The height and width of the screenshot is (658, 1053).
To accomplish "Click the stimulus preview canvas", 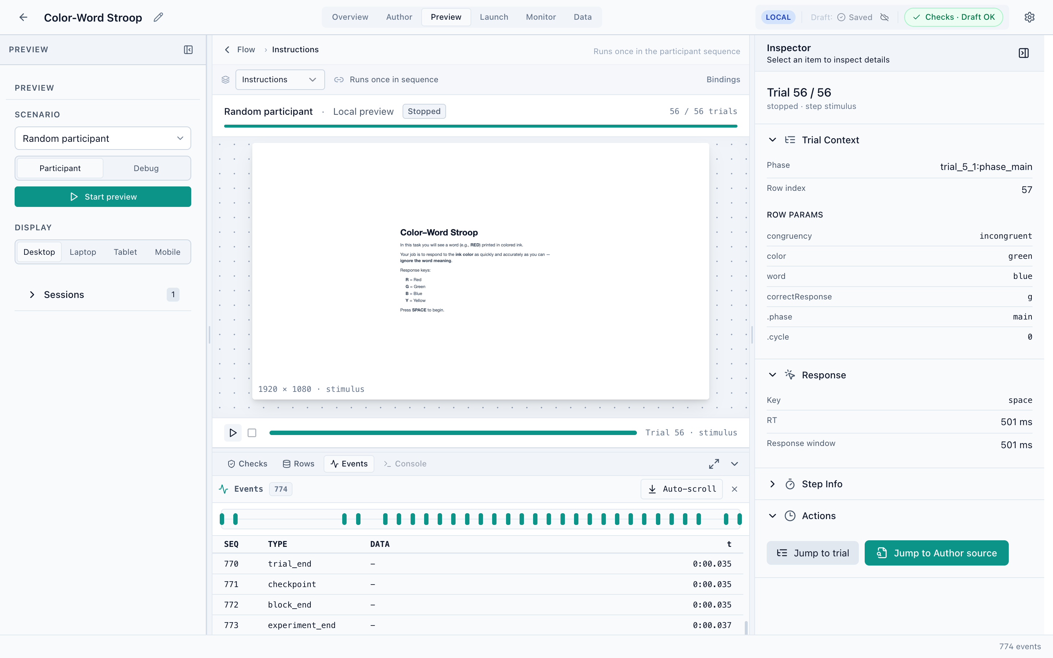I will point(480,271).
